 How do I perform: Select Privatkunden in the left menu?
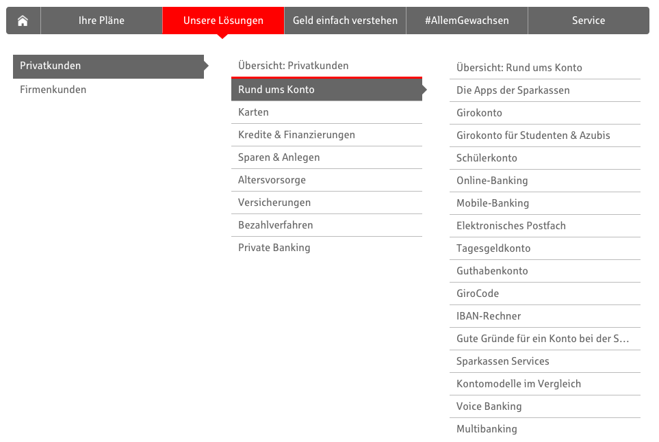coord(108,66)
